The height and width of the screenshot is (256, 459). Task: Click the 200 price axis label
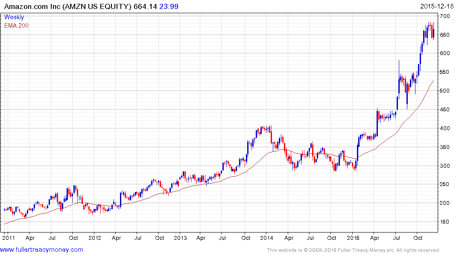coord(444,203)
